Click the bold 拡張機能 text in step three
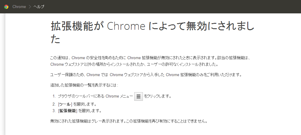The width and height of the screenshot is (301, 135). click(x=68, y=111)
